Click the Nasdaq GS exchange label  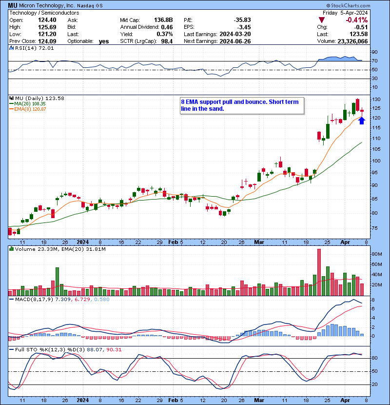point(90,6)
